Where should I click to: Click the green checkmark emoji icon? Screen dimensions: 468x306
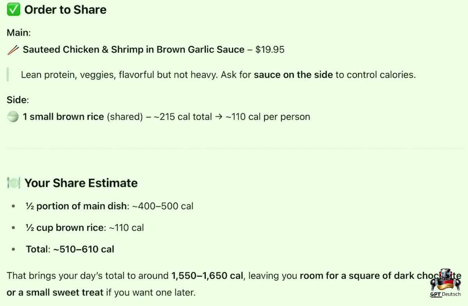[x=14, y=10]
